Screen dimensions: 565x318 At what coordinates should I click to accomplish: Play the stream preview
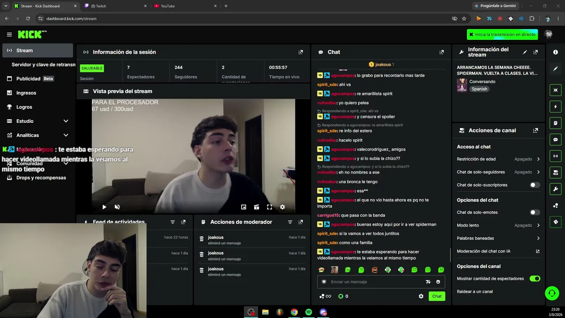[104, 207]
